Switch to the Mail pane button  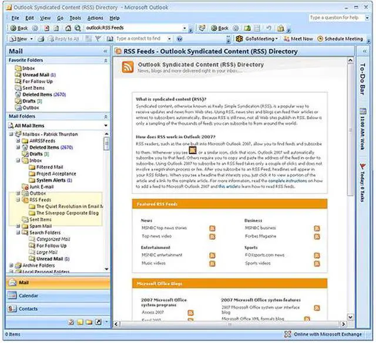point(58,283)
